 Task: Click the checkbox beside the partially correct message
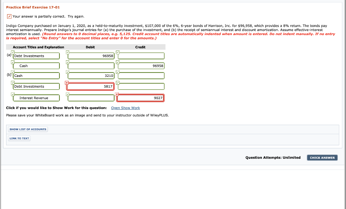(9, 16)
